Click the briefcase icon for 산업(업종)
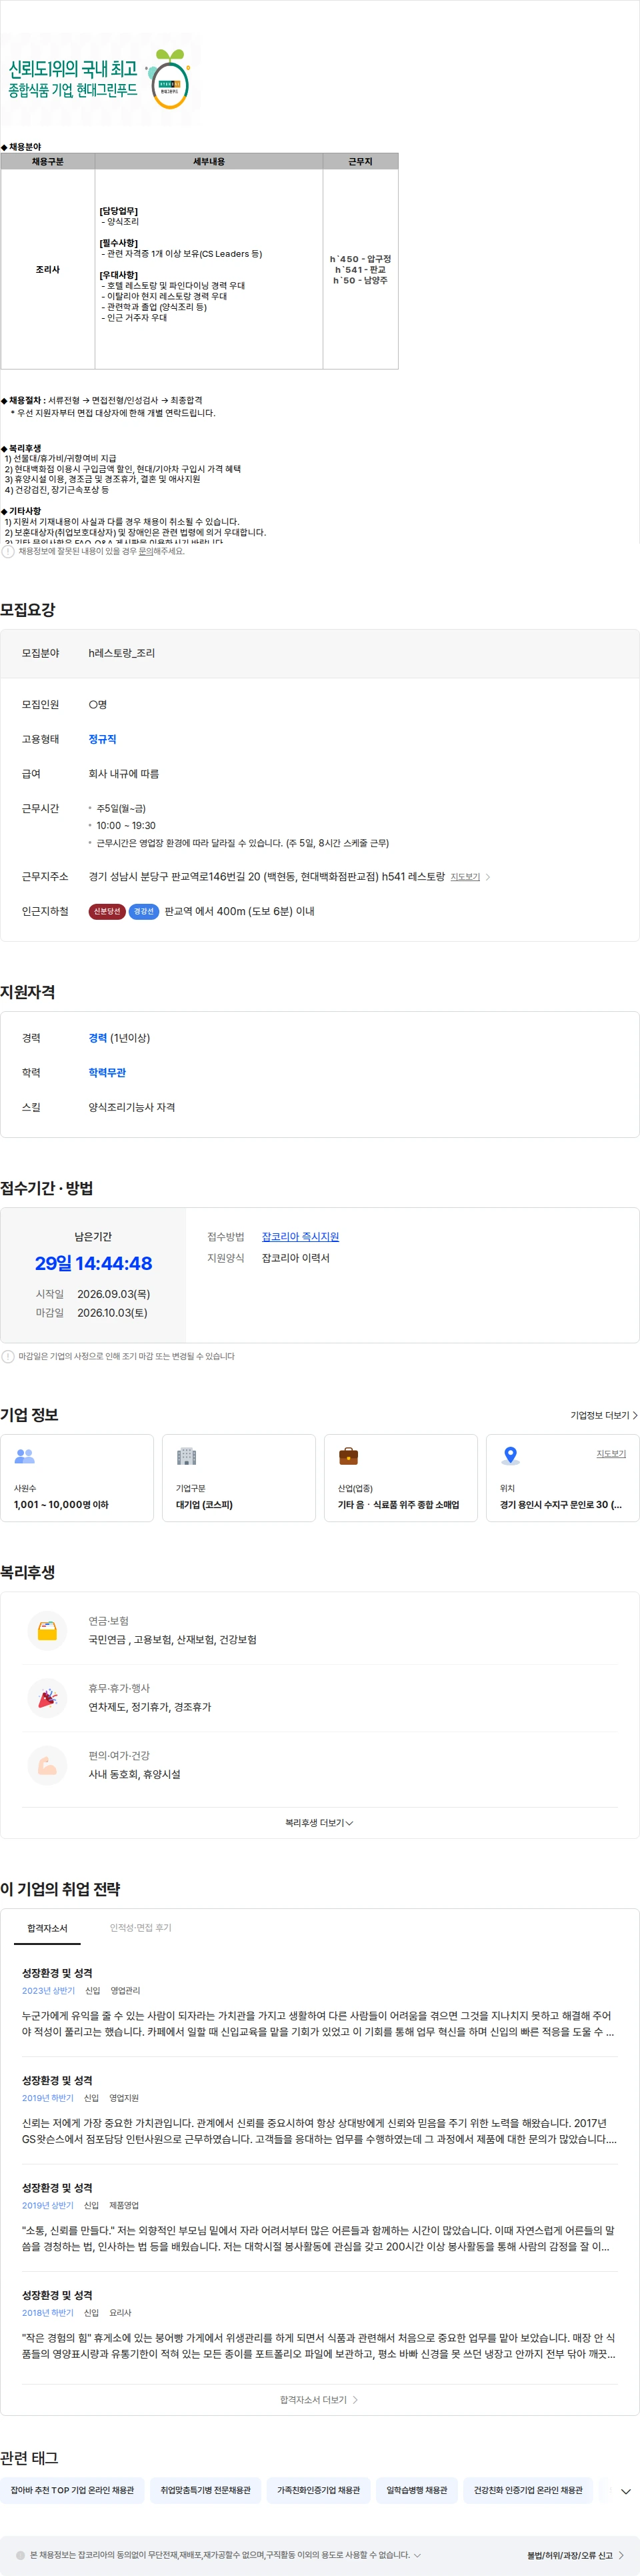The height and width of the screenshot is (2576, 640). [349, 1456]
